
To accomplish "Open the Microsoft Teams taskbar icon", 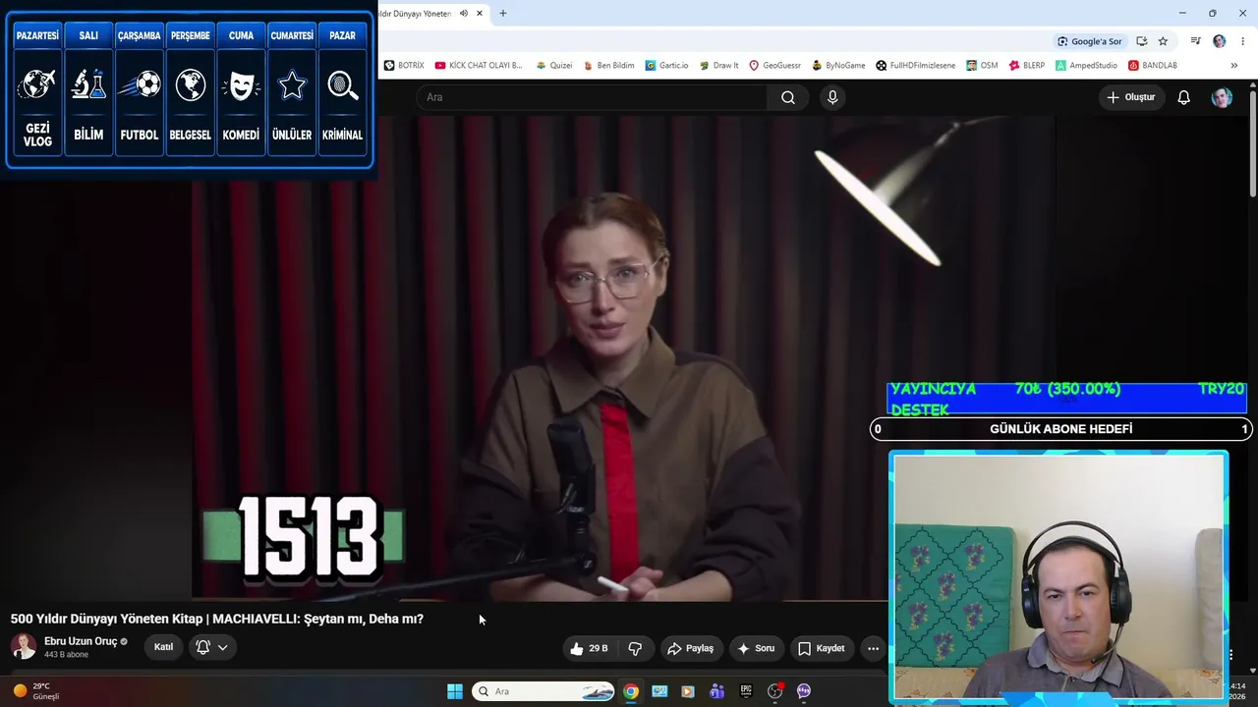I will pyautogui.click(x=716, y=691).
